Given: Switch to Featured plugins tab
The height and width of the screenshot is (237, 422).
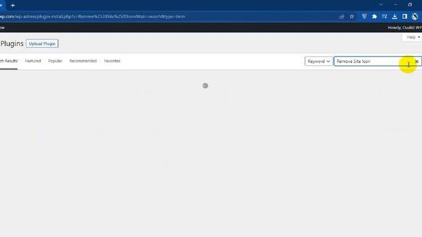Looking at the screenshot, I should point(33,61).
